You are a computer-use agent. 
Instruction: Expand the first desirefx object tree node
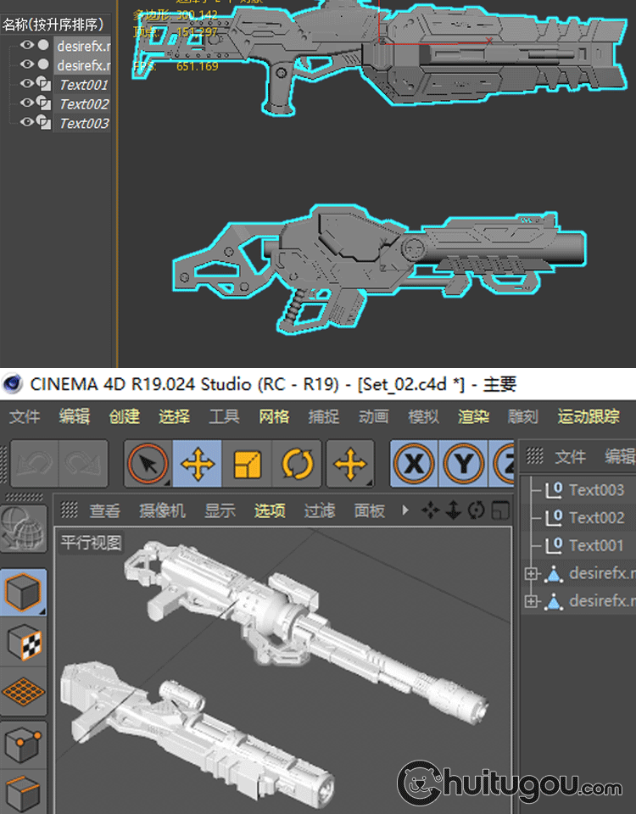532,574
